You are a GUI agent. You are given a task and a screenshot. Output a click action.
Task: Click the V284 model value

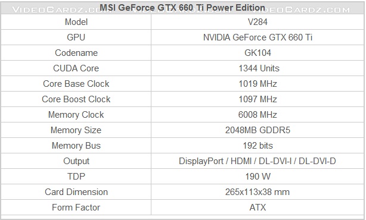pyautogui.click(x=258, y=22)
